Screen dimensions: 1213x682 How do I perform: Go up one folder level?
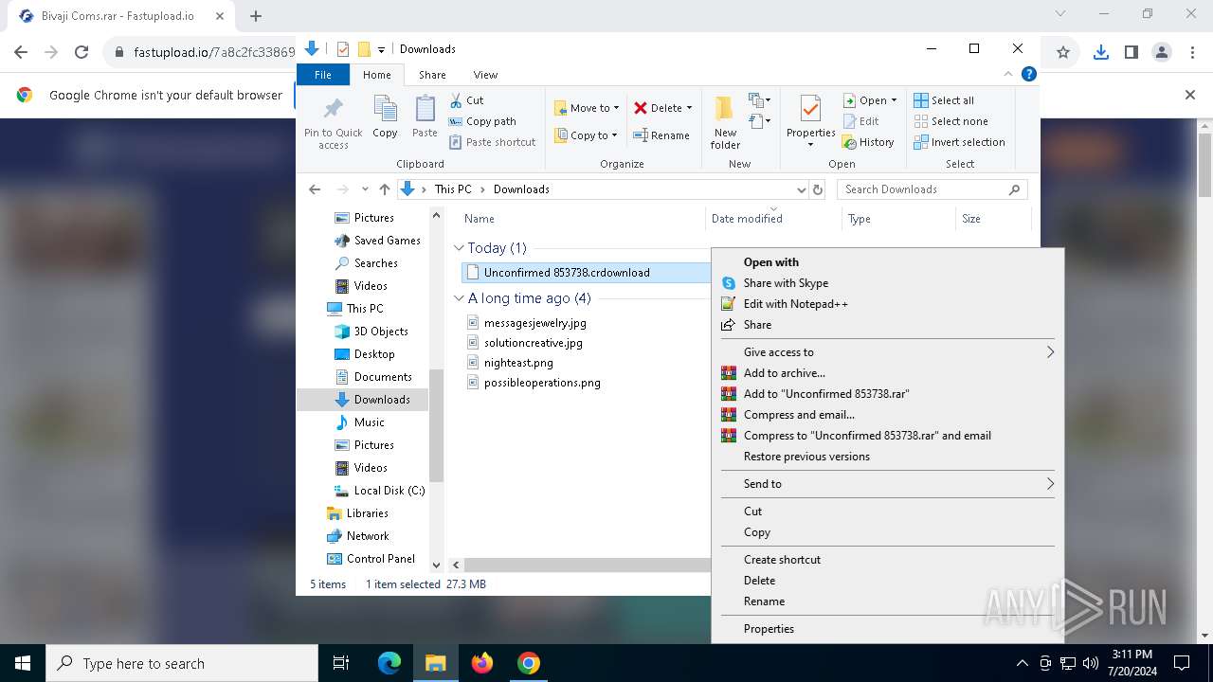(x=384, y=189)
